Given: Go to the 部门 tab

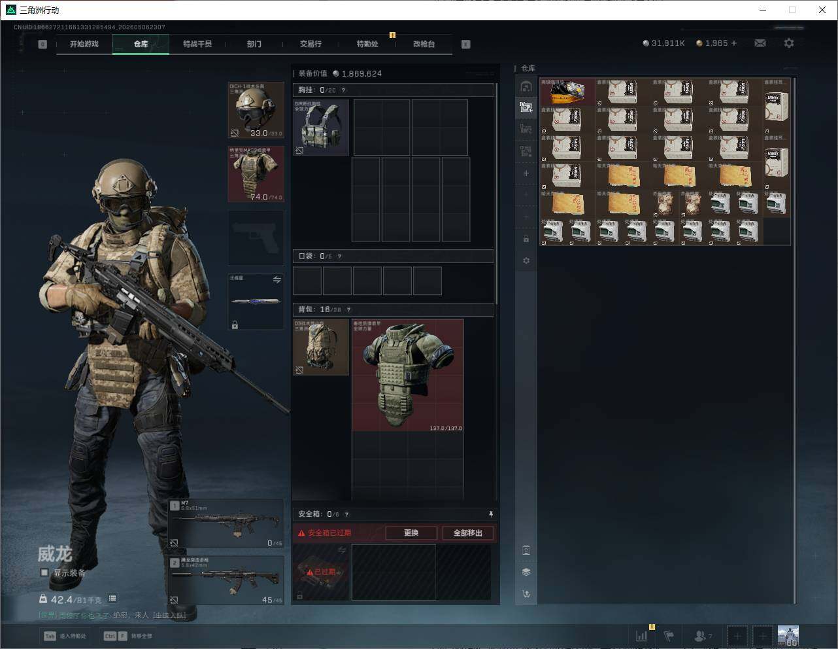Looking at the screenshot, I should point(254,44).
